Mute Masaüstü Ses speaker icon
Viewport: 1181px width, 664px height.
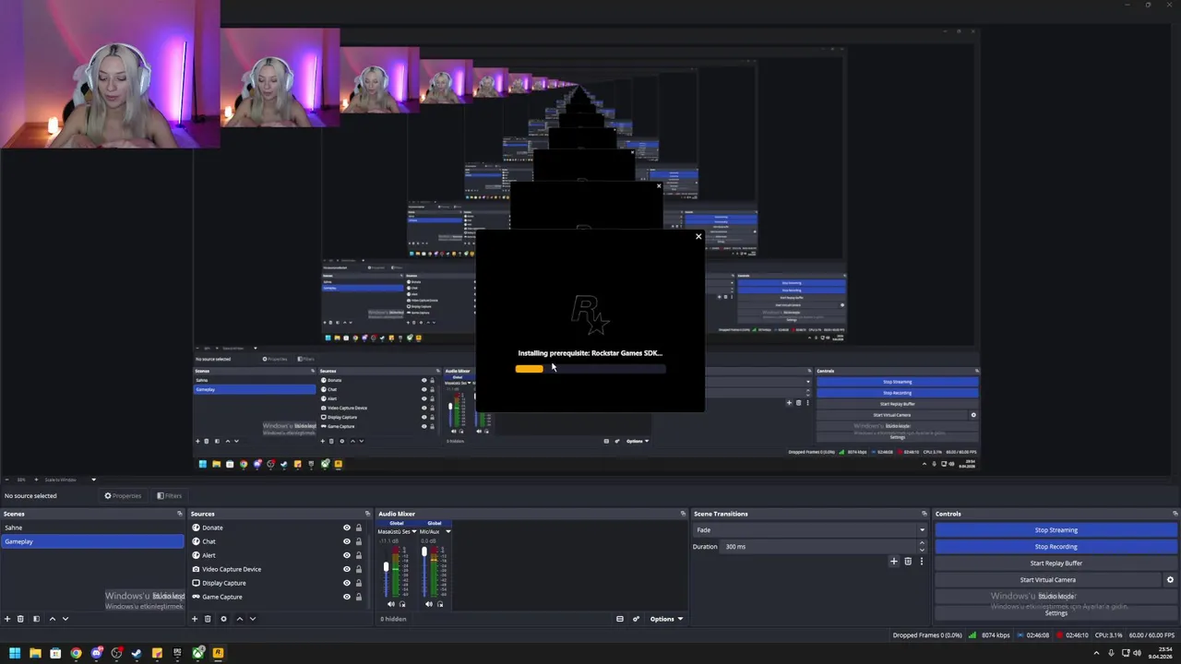coord(390,604)
